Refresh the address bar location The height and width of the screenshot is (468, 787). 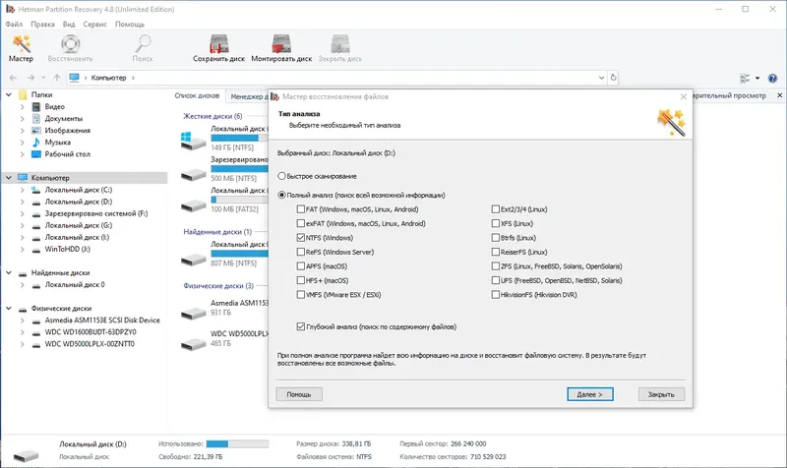pyautogui.click(x=613, y=78)
